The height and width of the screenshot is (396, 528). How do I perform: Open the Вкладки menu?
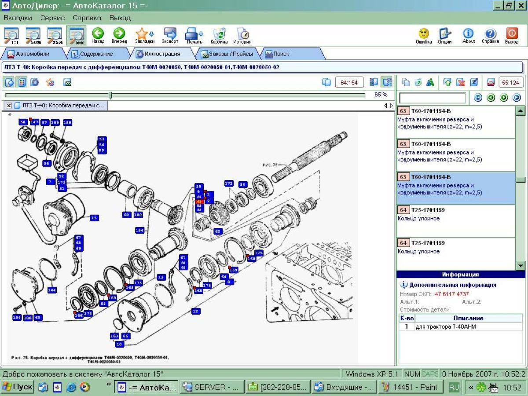tap(18, 18)
